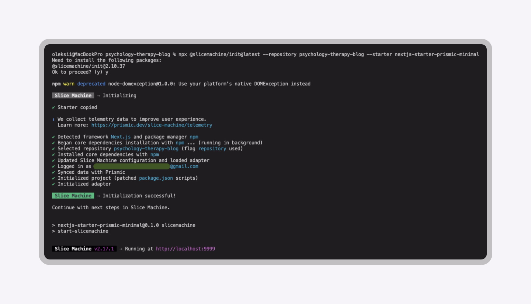The image size is (531, 304).
Task: Click the checkmark beside "Selected repository"
Action: click(x=54, y=149)
